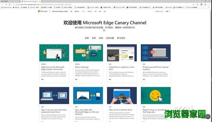Open the sync favorites and passwords card image
212x122 pixels.
[54, 95]
